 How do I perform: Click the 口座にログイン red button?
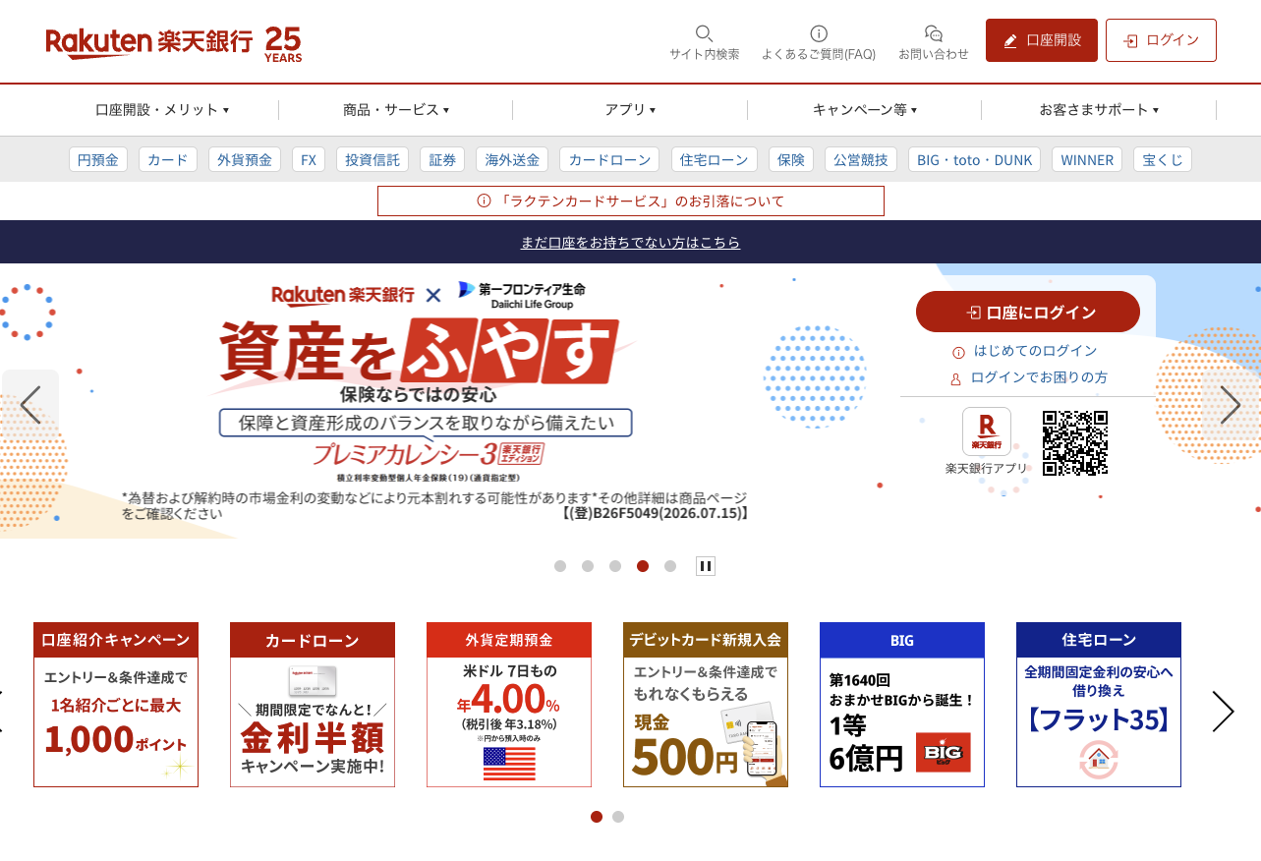[1028, 312]
